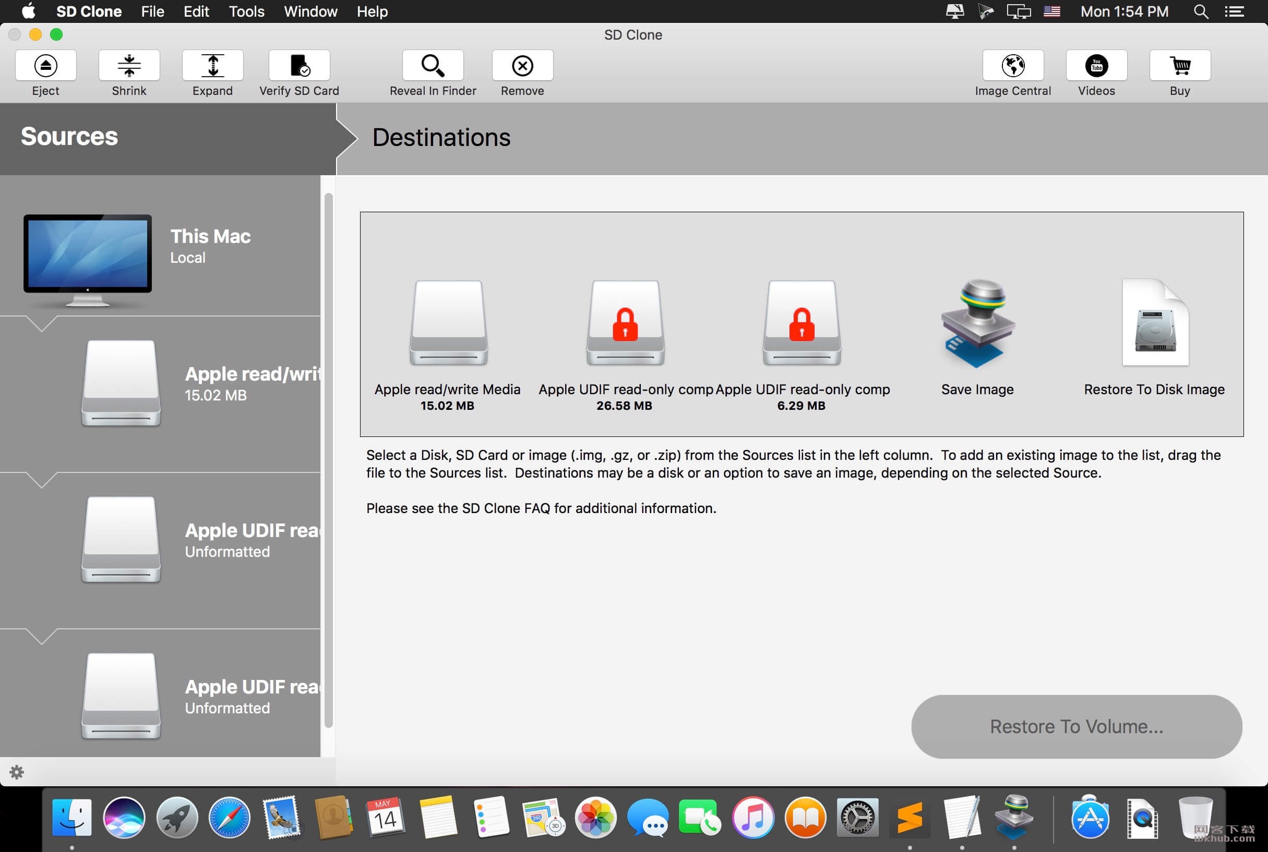1268x852 pixels.
Task: Select the Shrink tool
Action: point(129,65)
